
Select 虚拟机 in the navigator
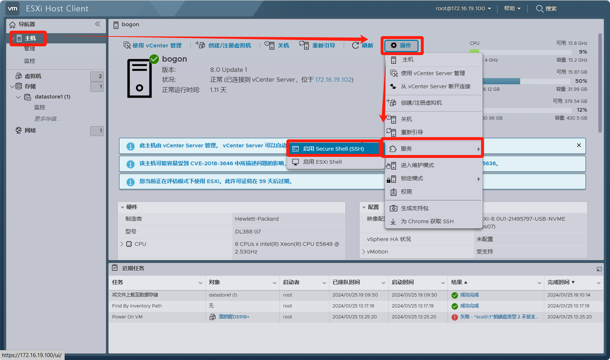click(33, 76)
